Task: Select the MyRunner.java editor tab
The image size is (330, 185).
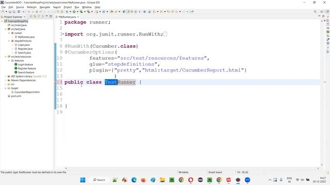Action: (67, 17)
